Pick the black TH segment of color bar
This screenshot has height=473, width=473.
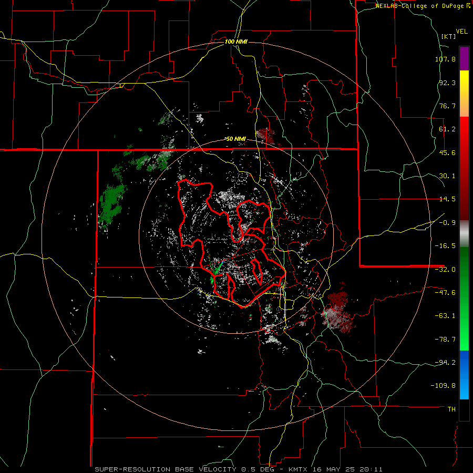point(464,410)
